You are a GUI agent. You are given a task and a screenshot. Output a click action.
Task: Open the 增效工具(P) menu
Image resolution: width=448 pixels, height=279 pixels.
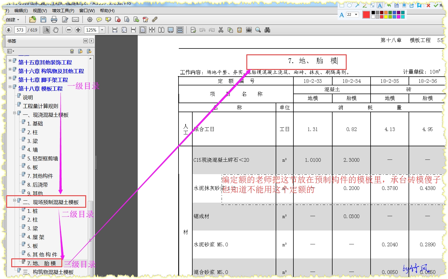pyautogui.click(x=63, y=11)
